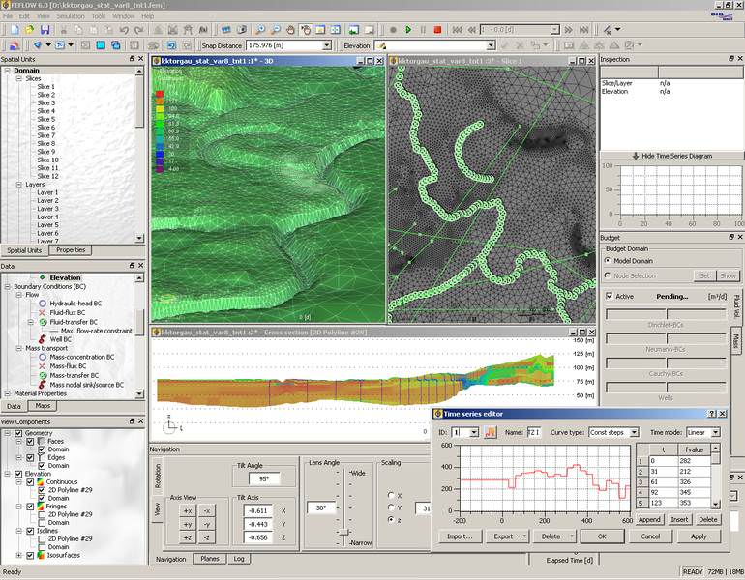Click the Hydraulic-head BC circle icon
Image resolution: width=745 pixels, height=580 pixels.
tap(43, 304)
